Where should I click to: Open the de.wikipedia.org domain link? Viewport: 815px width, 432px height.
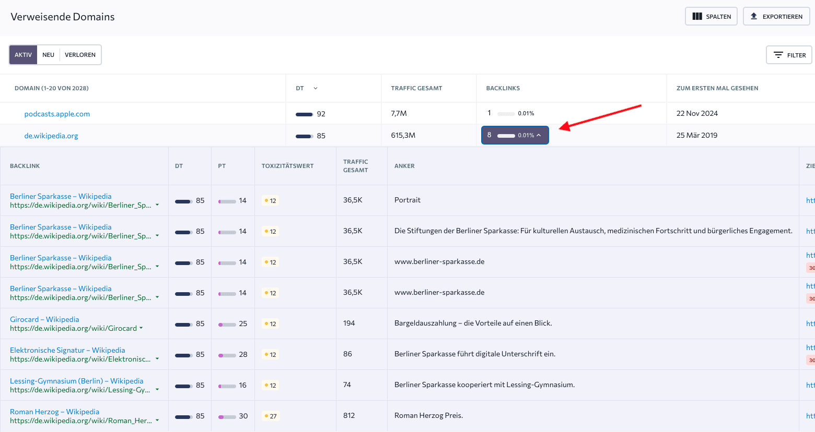51,136
